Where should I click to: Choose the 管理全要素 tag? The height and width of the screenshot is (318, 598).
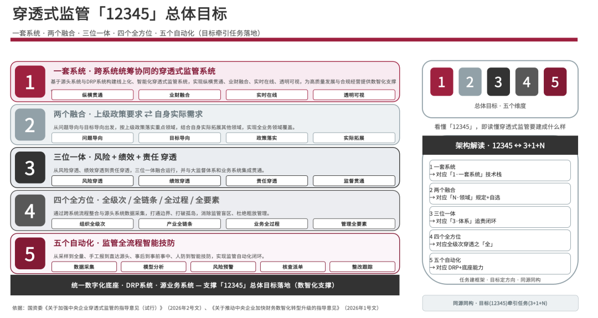pos(354,224)
